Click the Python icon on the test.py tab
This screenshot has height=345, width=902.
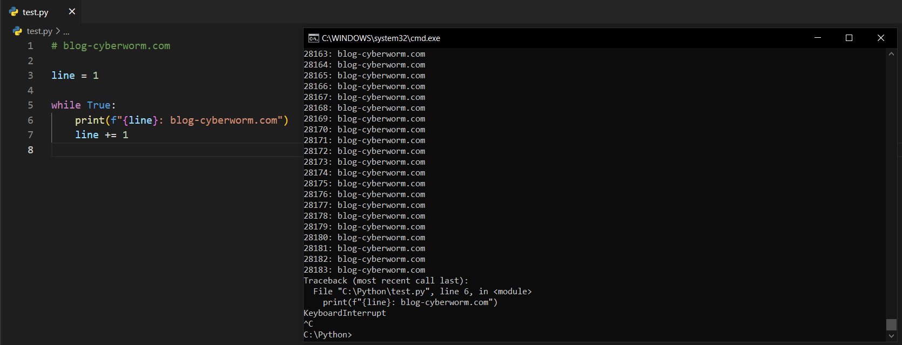[14, 12]
